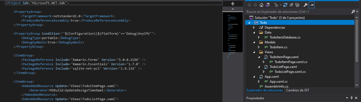Click the Back navigation arrow in Solution Explorer
Screen dimensions: 361x102
pos(249,5)
